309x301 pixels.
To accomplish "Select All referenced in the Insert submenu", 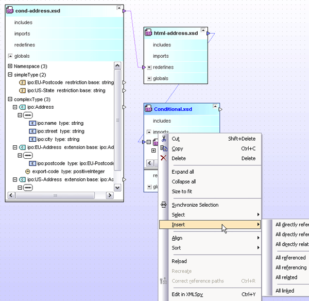I will pyautogui.click(x=290, y=258).
